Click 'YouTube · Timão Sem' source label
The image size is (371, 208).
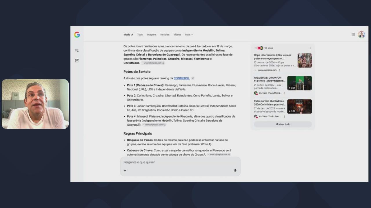click(270, 116)
